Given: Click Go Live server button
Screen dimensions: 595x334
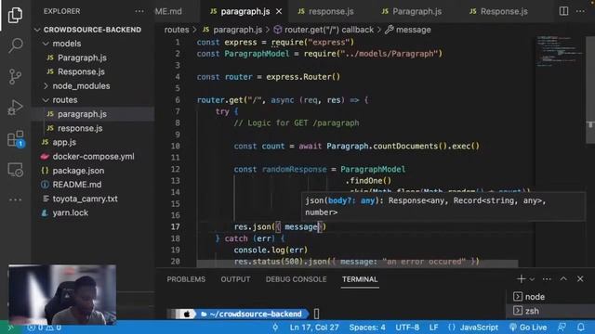Looking at the screenshot, I should pyautogui.click(x=528, y=328).
